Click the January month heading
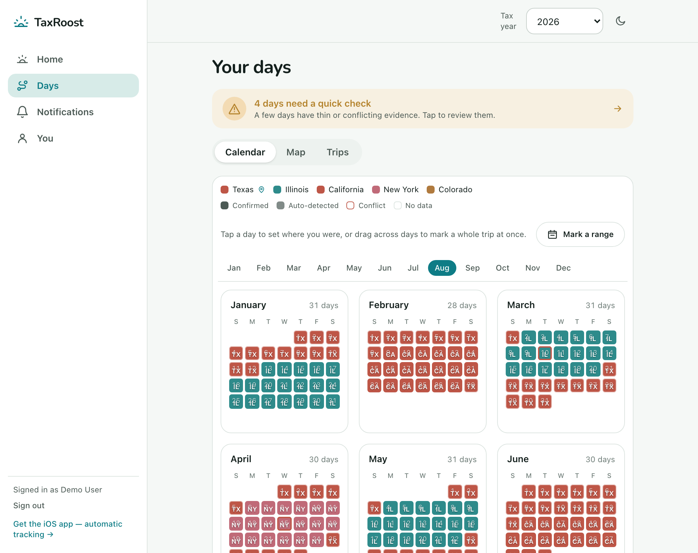The height and width of the screenshot is (553, 698). click(x=248, y=305)
